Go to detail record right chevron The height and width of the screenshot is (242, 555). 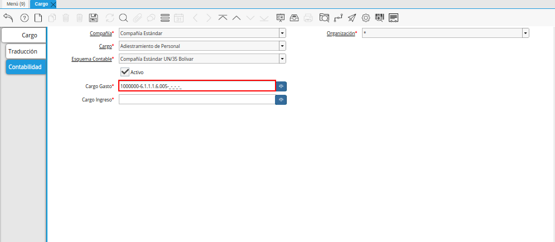[209, 18]
